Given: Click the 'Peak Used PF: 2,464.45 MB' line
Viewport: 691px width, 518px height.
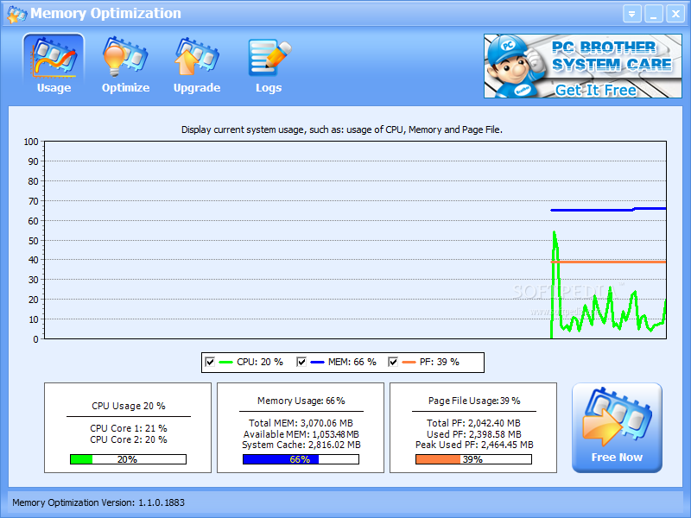Looking at the screenshot, I should click(474, 445).
